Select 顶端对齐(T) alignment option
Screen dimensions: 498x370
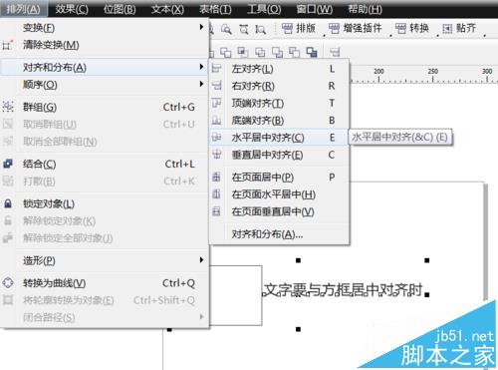(x=279, y=104)
